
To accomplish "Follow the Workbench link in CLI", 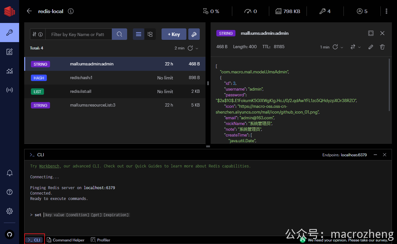I will coord(49,166).
